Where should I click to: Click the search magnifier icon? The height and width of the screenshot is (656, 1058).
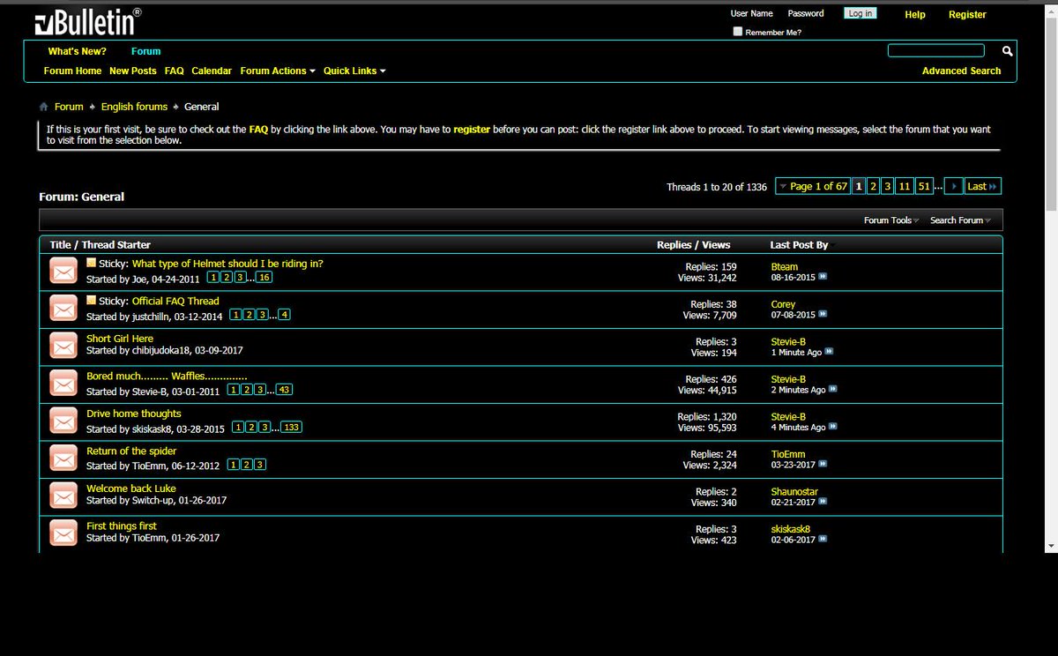coord(1008,51)
